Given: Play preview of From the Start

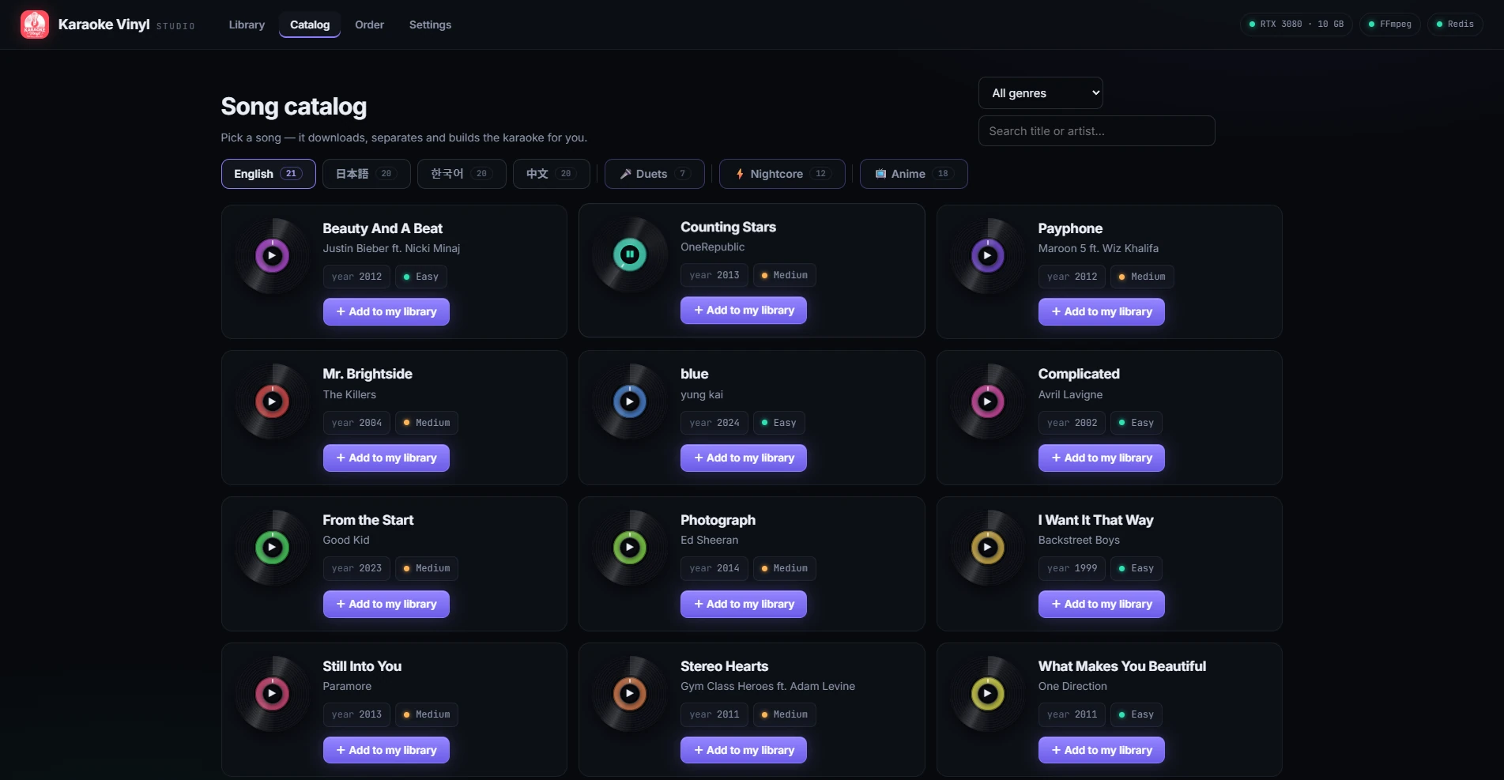Looking at the screenshot, I should coord(272,547).
